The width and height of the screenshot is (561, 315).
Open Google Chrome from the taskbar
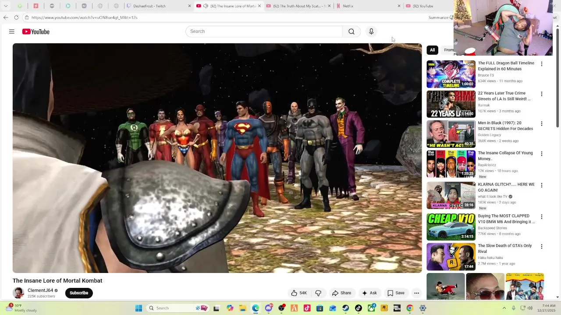(x=410, y=308)
